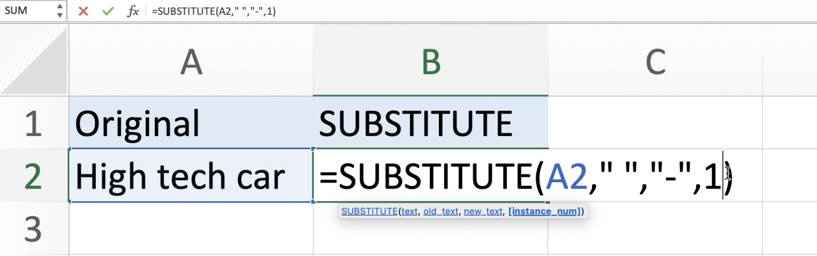Image resolution: width=817 pixels, height=256 pixels.
Task: Select row 2 header
Action: [34, 176]
